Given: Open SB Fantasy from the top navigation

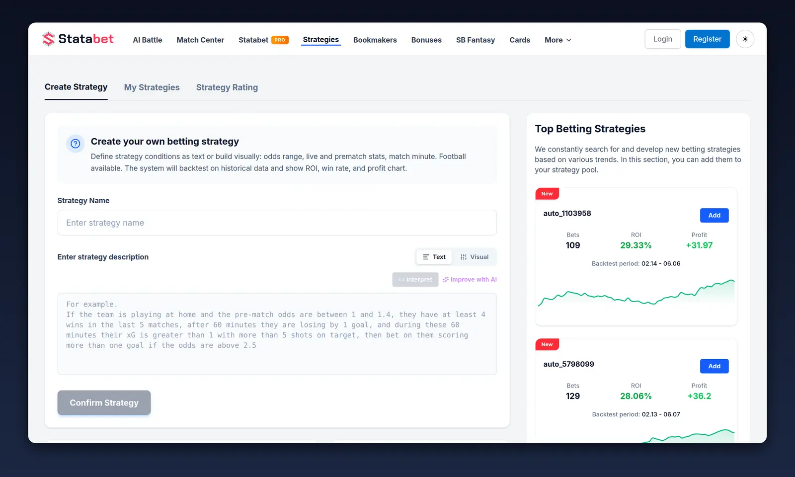Looking at the screenshot, I should tap(476, 40).
